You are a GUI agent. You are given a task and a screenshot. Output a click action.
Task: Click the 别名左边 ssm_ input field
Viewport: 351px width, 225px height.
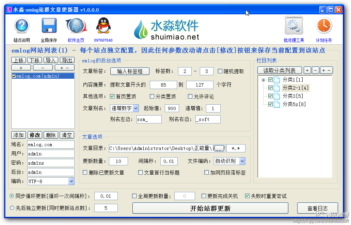(x=149, y=119)
